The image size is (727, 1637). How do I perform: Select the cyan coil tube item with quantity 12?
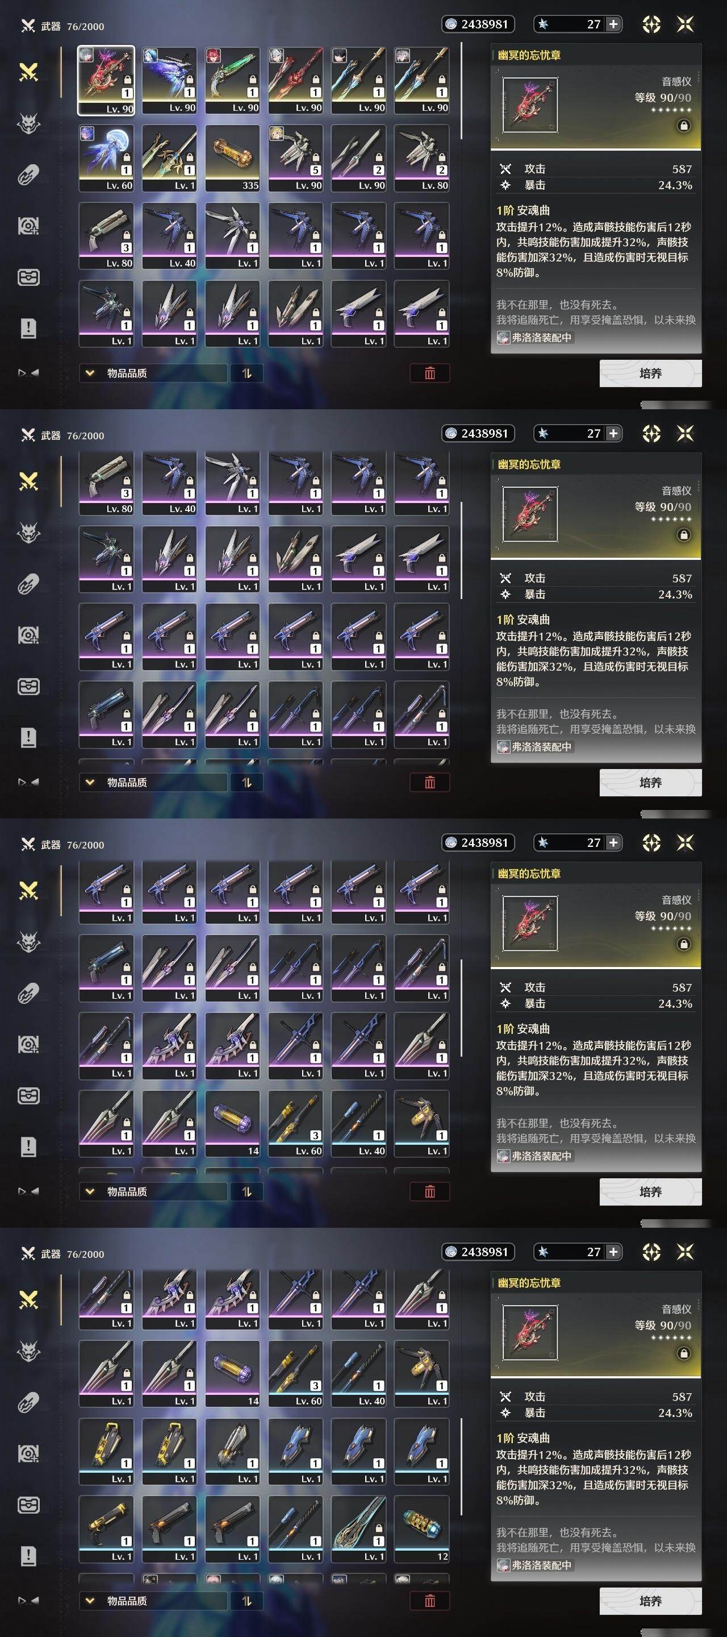tap(421, 1529)
